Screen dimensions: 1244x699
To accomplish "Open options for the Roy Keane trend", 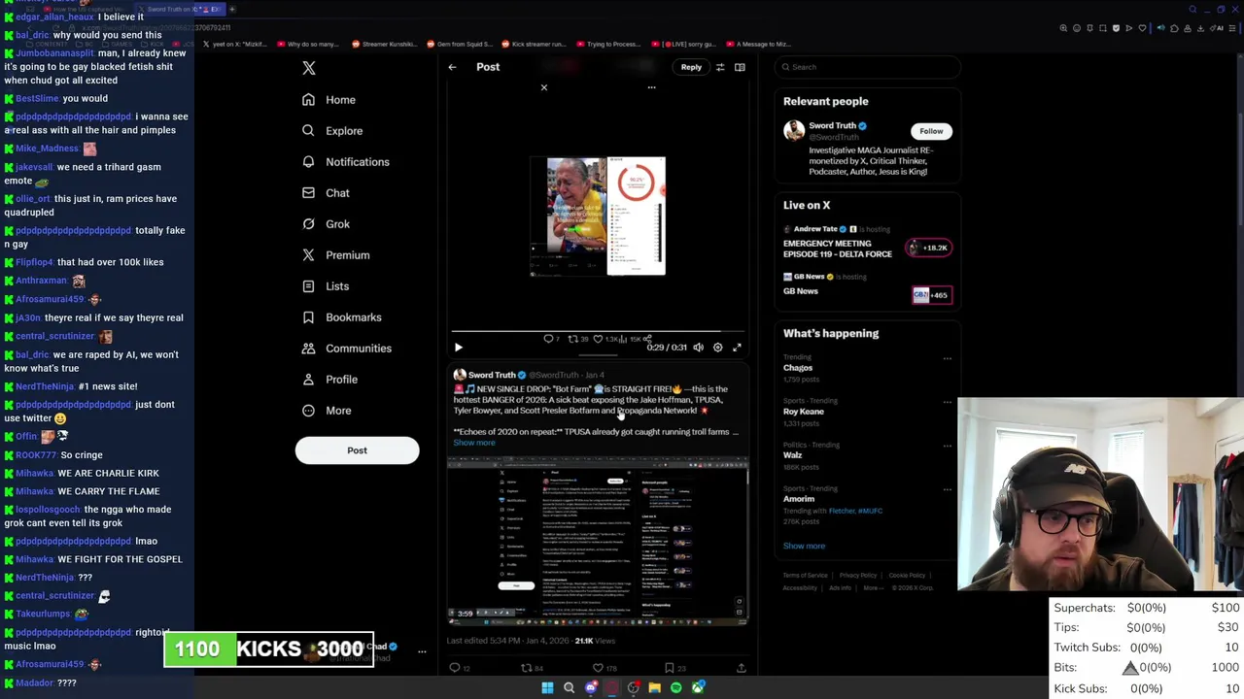I will point(948,402).
